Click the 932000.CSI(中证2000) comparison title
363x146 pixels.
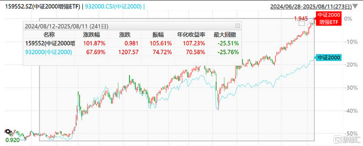[x=114, y=7]
